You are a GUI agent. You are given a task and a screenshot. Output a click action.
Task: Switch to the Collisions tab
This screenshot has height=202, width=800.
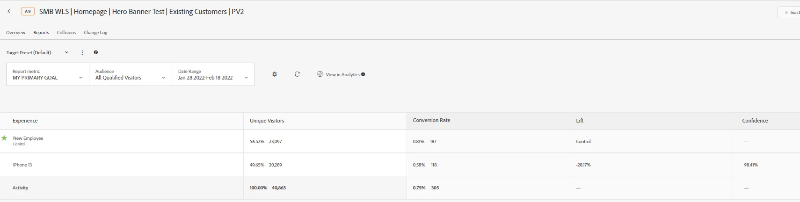click(x=66, y=33)
